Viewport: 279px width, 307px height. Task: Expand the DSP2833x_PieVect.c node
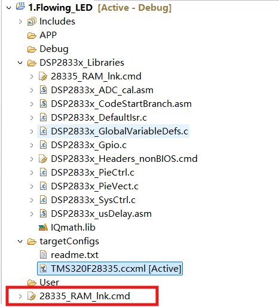[x=32, y=186]
